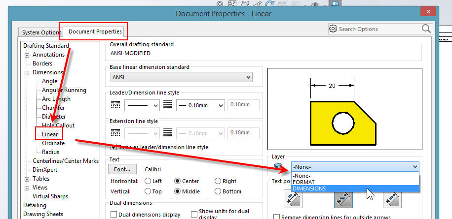This screenshot has width=452, height=219.
Task: Click the leader line style icon
Action: (115, 104)
